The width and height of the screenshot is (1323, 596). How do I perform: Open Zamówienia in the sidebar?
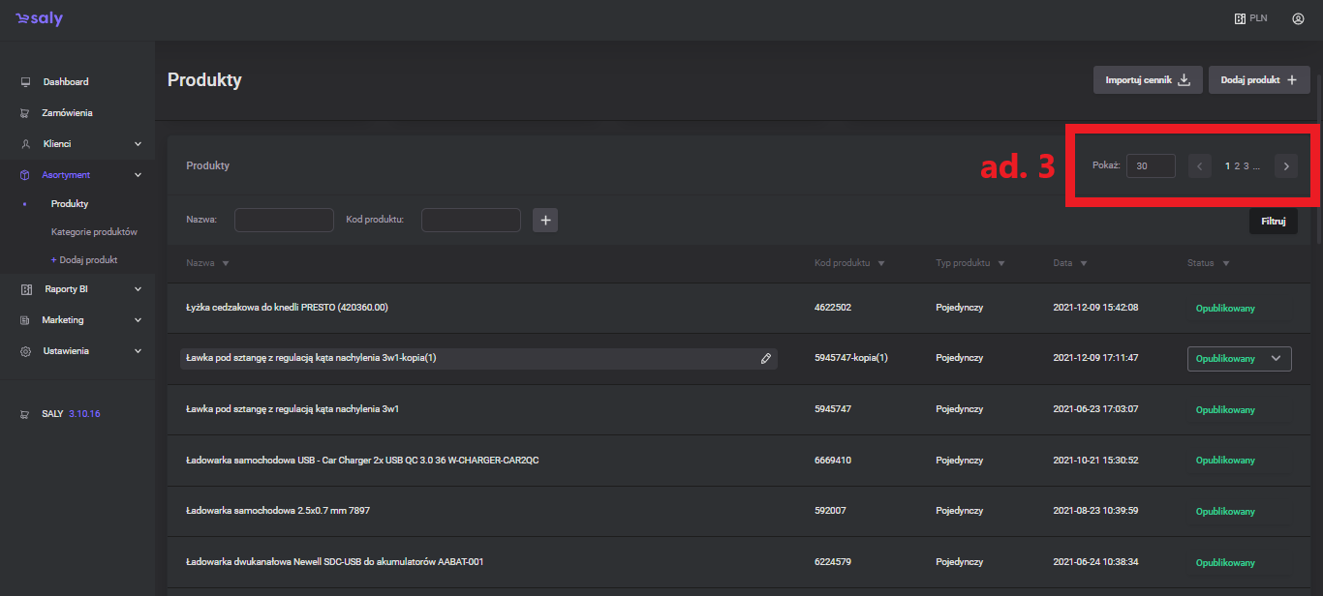click(67, 113)
